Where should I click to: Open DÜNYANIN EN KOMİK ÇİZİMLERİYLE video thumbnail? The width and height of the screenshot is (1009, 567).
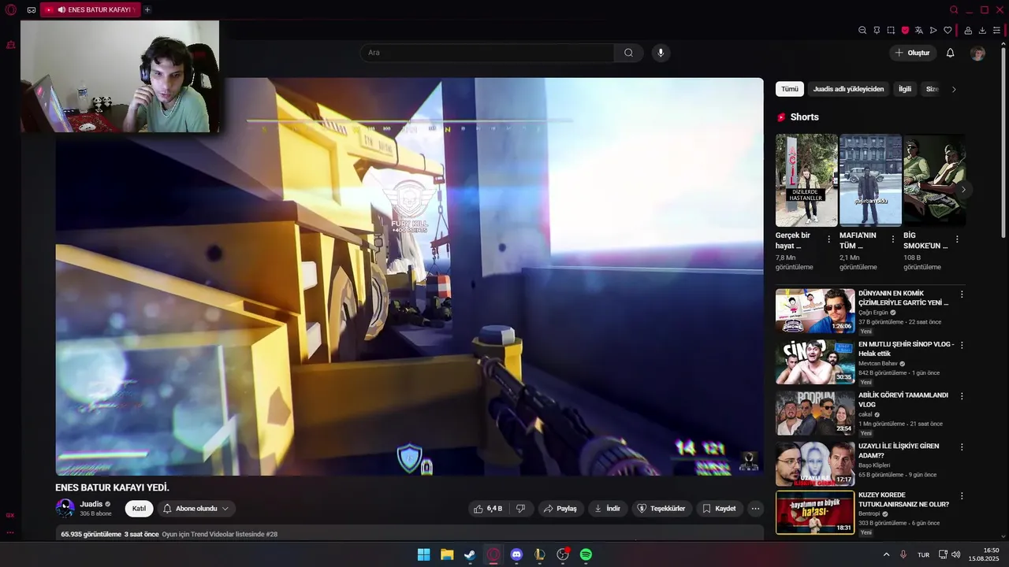(815, 311)
